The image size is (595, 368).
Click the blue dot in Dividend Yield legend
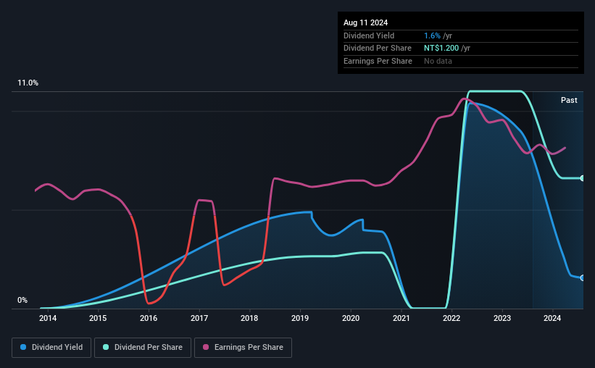[23, 348]
